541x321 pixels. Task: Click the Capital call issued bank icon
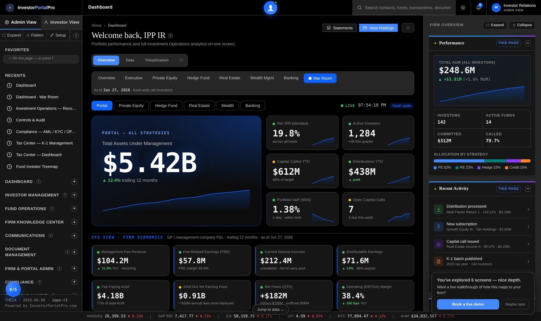coord(439,244)
